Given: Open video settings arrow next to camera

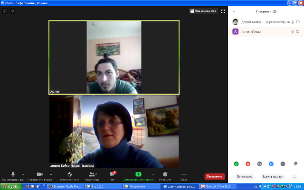Looking at the screenshot, I should 51,174.
